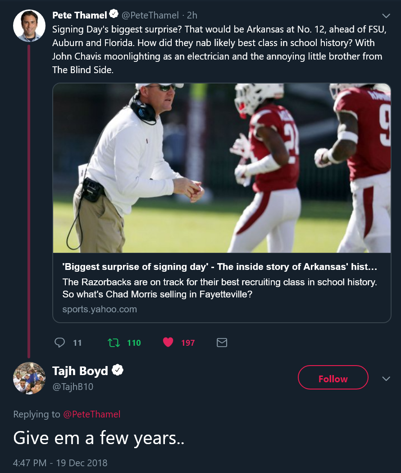The width and height of the screenshot is (401, 473).
Task: Click the red heart like icon
Action: pos(168,343)
